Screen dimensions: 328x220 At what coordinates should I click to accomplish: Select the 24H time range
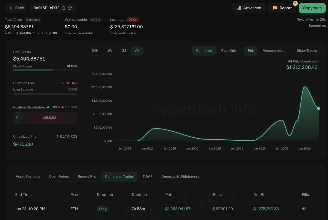click(95, 50)
